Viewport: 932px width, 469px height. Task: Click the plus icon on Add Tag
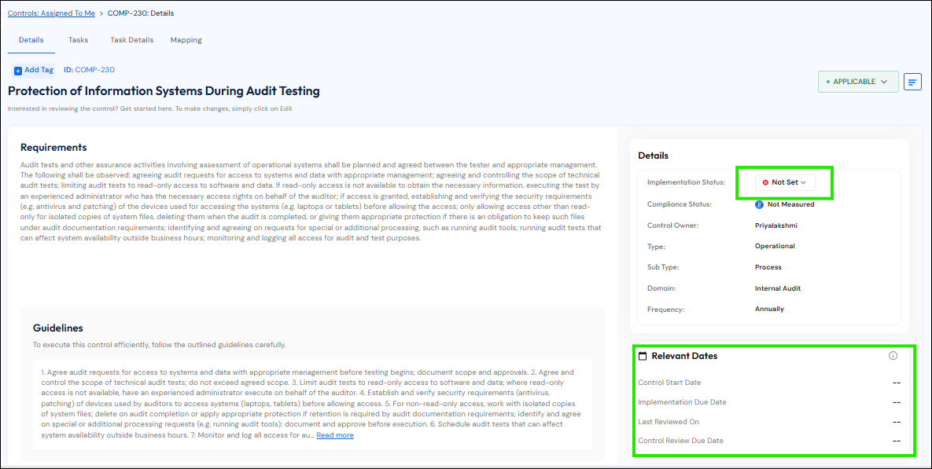coord(18,71)
